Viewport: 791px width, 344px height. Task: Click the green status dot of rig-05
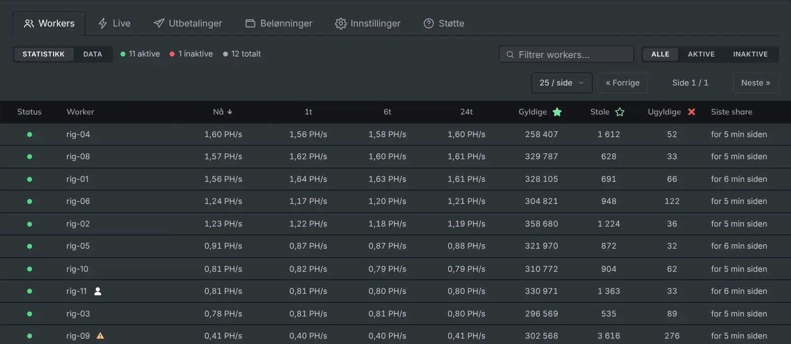click(x=29, y=246)
